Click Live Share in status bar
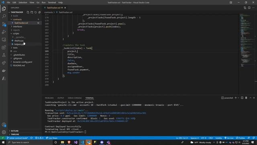Viewport: 257px width, 145px height. click(x=52, y=138)
